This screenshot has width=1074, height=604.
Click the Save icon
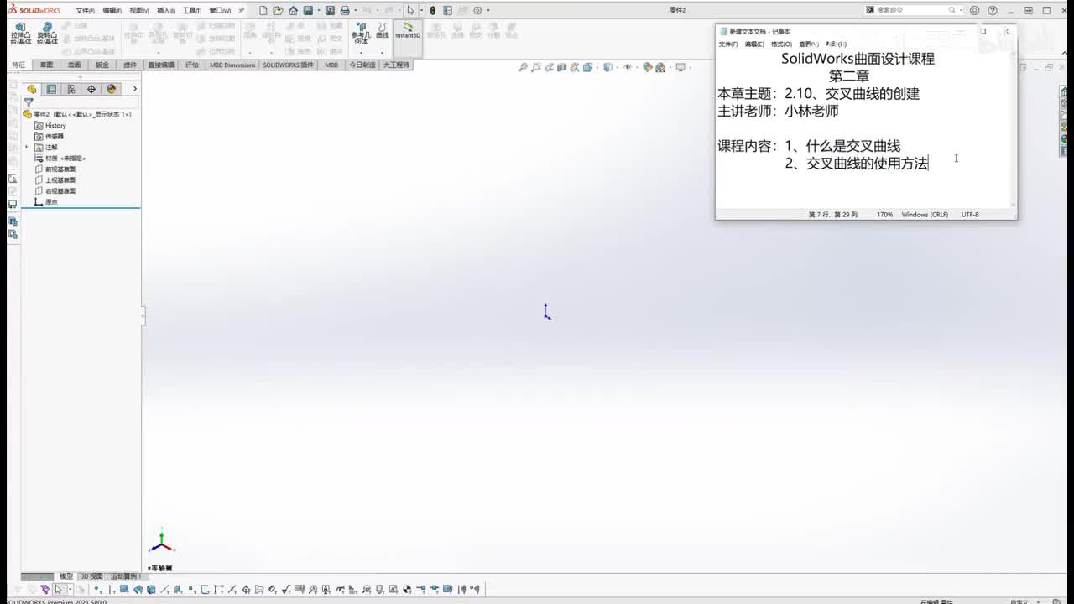pyautogui.click(x=308, y=10)
